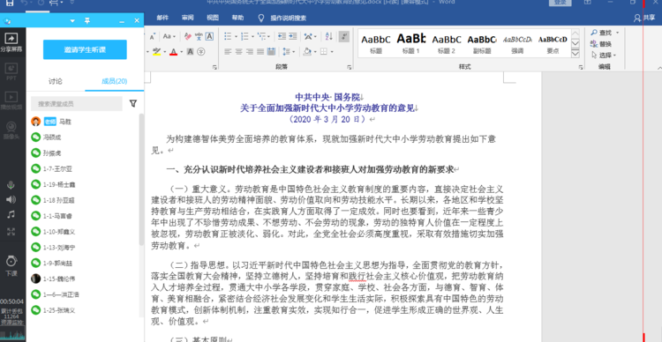Click the Sort A-Z icon
The image size is (662, 342).
[329, 36]
